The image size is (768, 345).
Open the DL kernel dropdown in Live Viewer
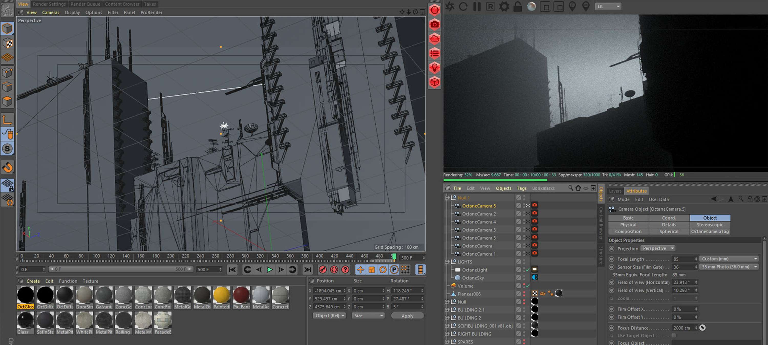point(608,7)
